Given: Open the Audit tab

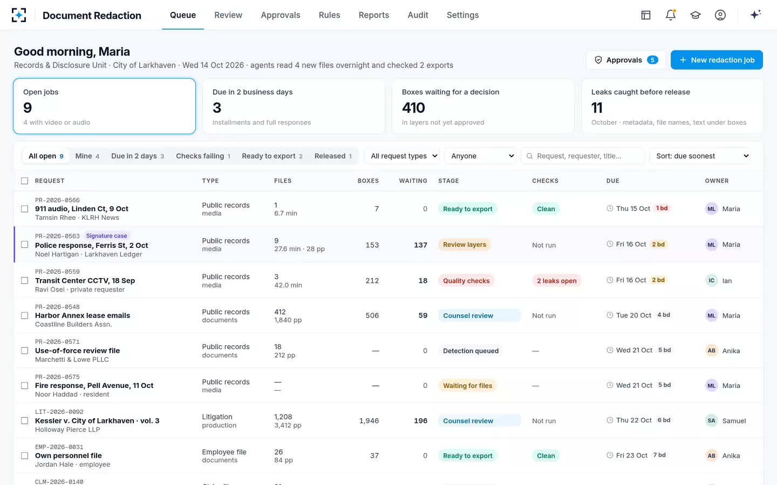Looking at the screenshot, I should 418,15.
